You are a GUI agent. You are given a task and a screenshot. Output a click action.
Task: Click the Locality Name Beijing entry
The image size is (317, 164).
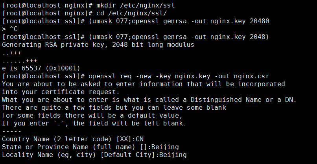[x=94, y=155]
